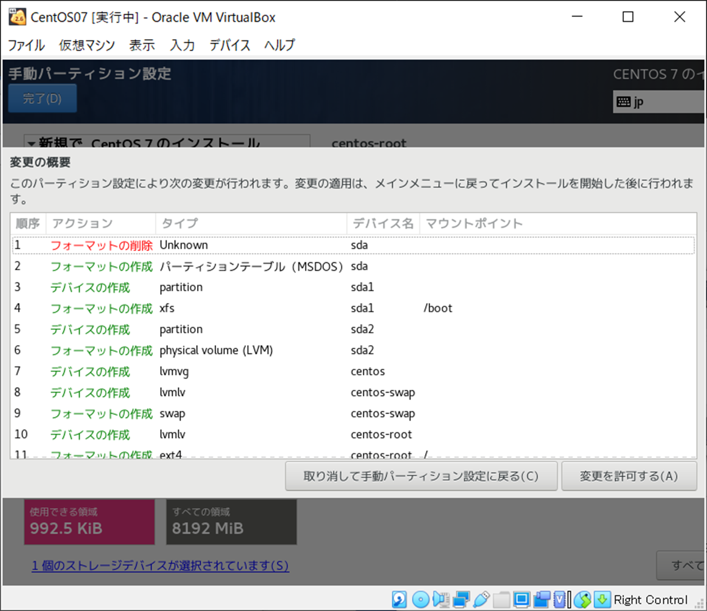
Task: Open the ヘルプ menu
Action: click(x=280, y=45)
